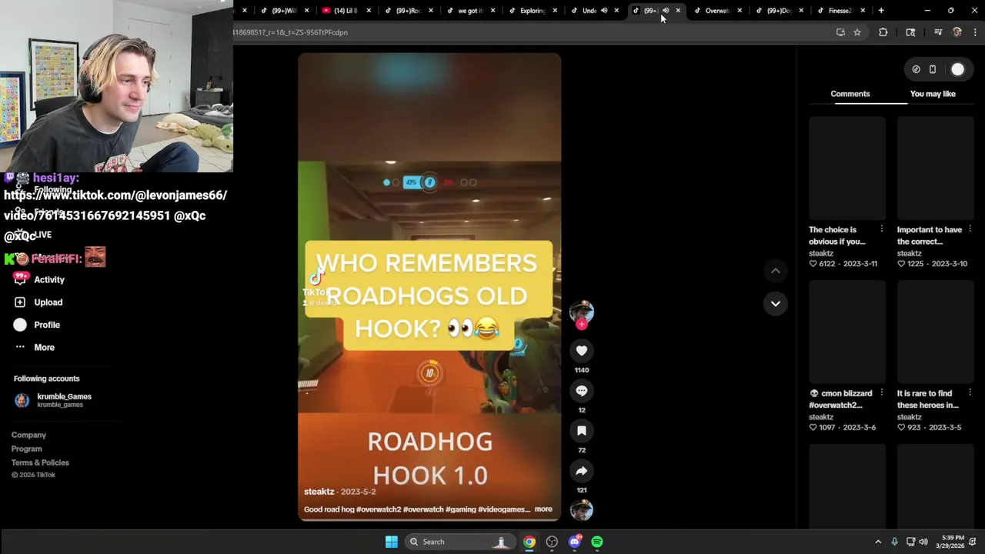This screenshot has width=985, height=554.
Task: Open the video comments bubble icon
Action: click(x=582, y=391)
